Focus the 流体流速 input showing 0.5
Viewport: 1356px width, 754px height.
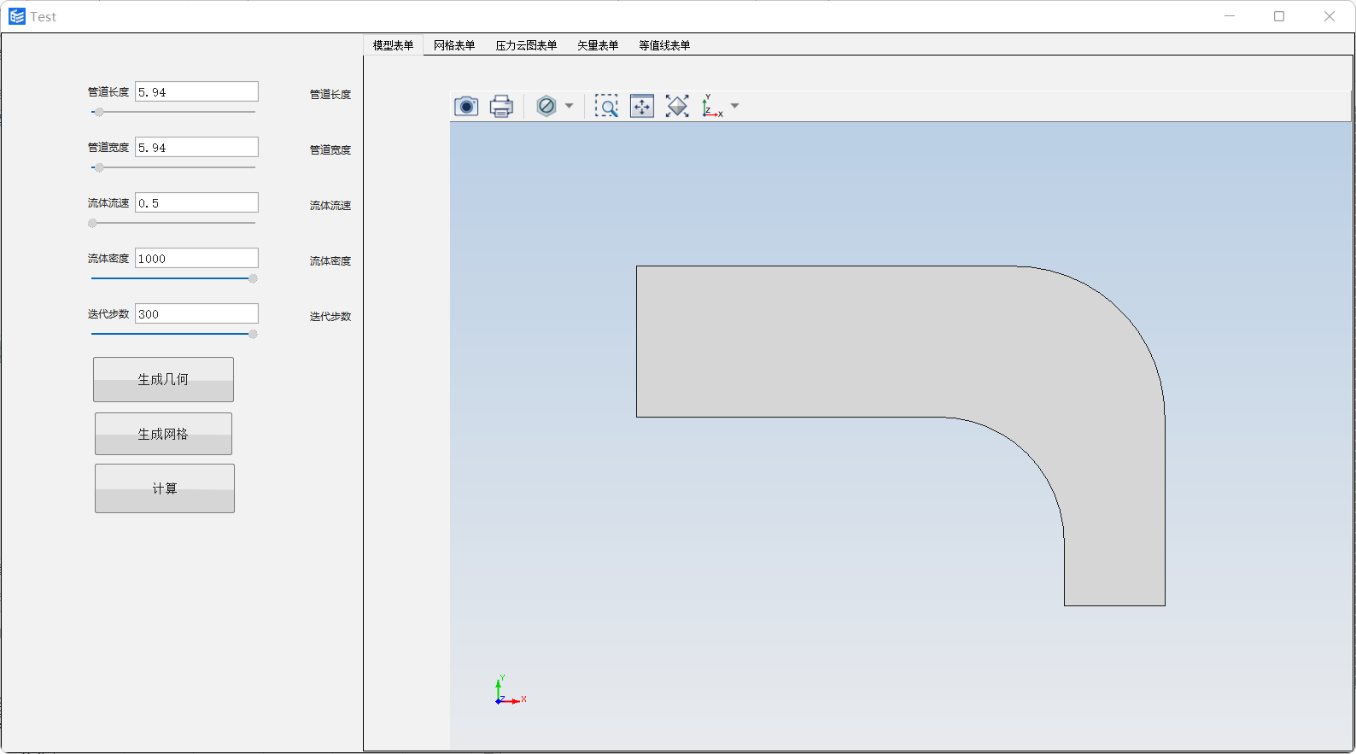tap(196, 202)
